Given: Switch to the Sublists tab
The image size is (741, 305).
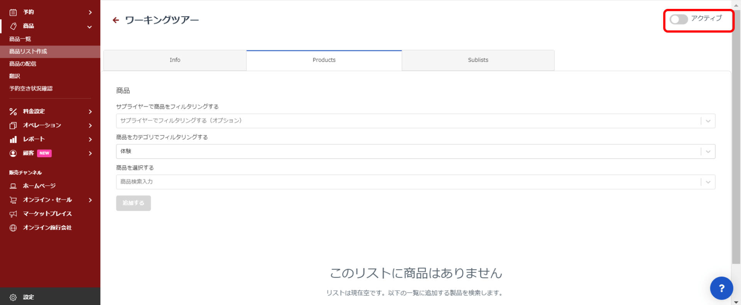Looking at the screenshot, I should coord(478,60).
